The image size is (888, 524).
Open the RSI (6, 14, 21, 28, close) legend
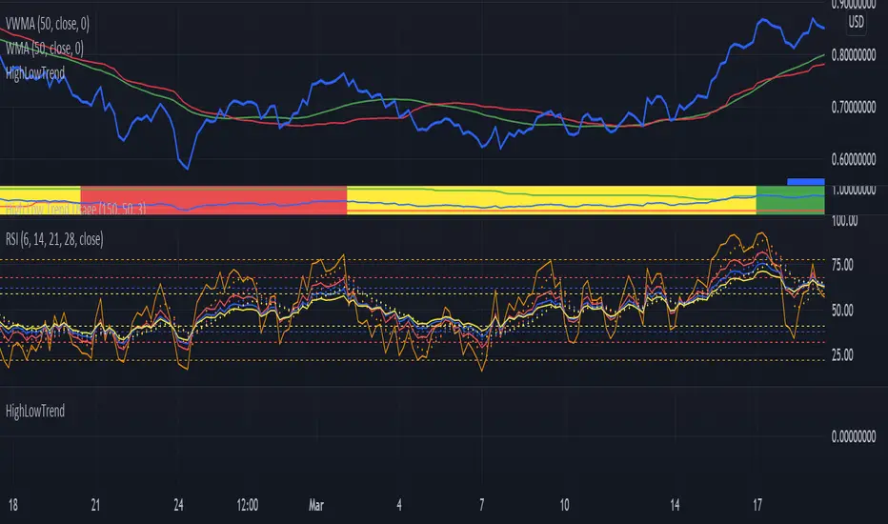[x=54, y=239]
